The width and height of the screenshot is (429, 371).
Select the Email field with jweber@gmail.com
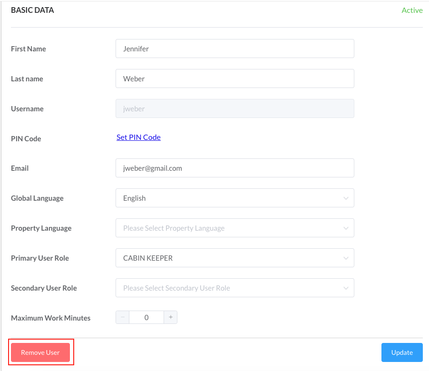[x=234, y=168]
